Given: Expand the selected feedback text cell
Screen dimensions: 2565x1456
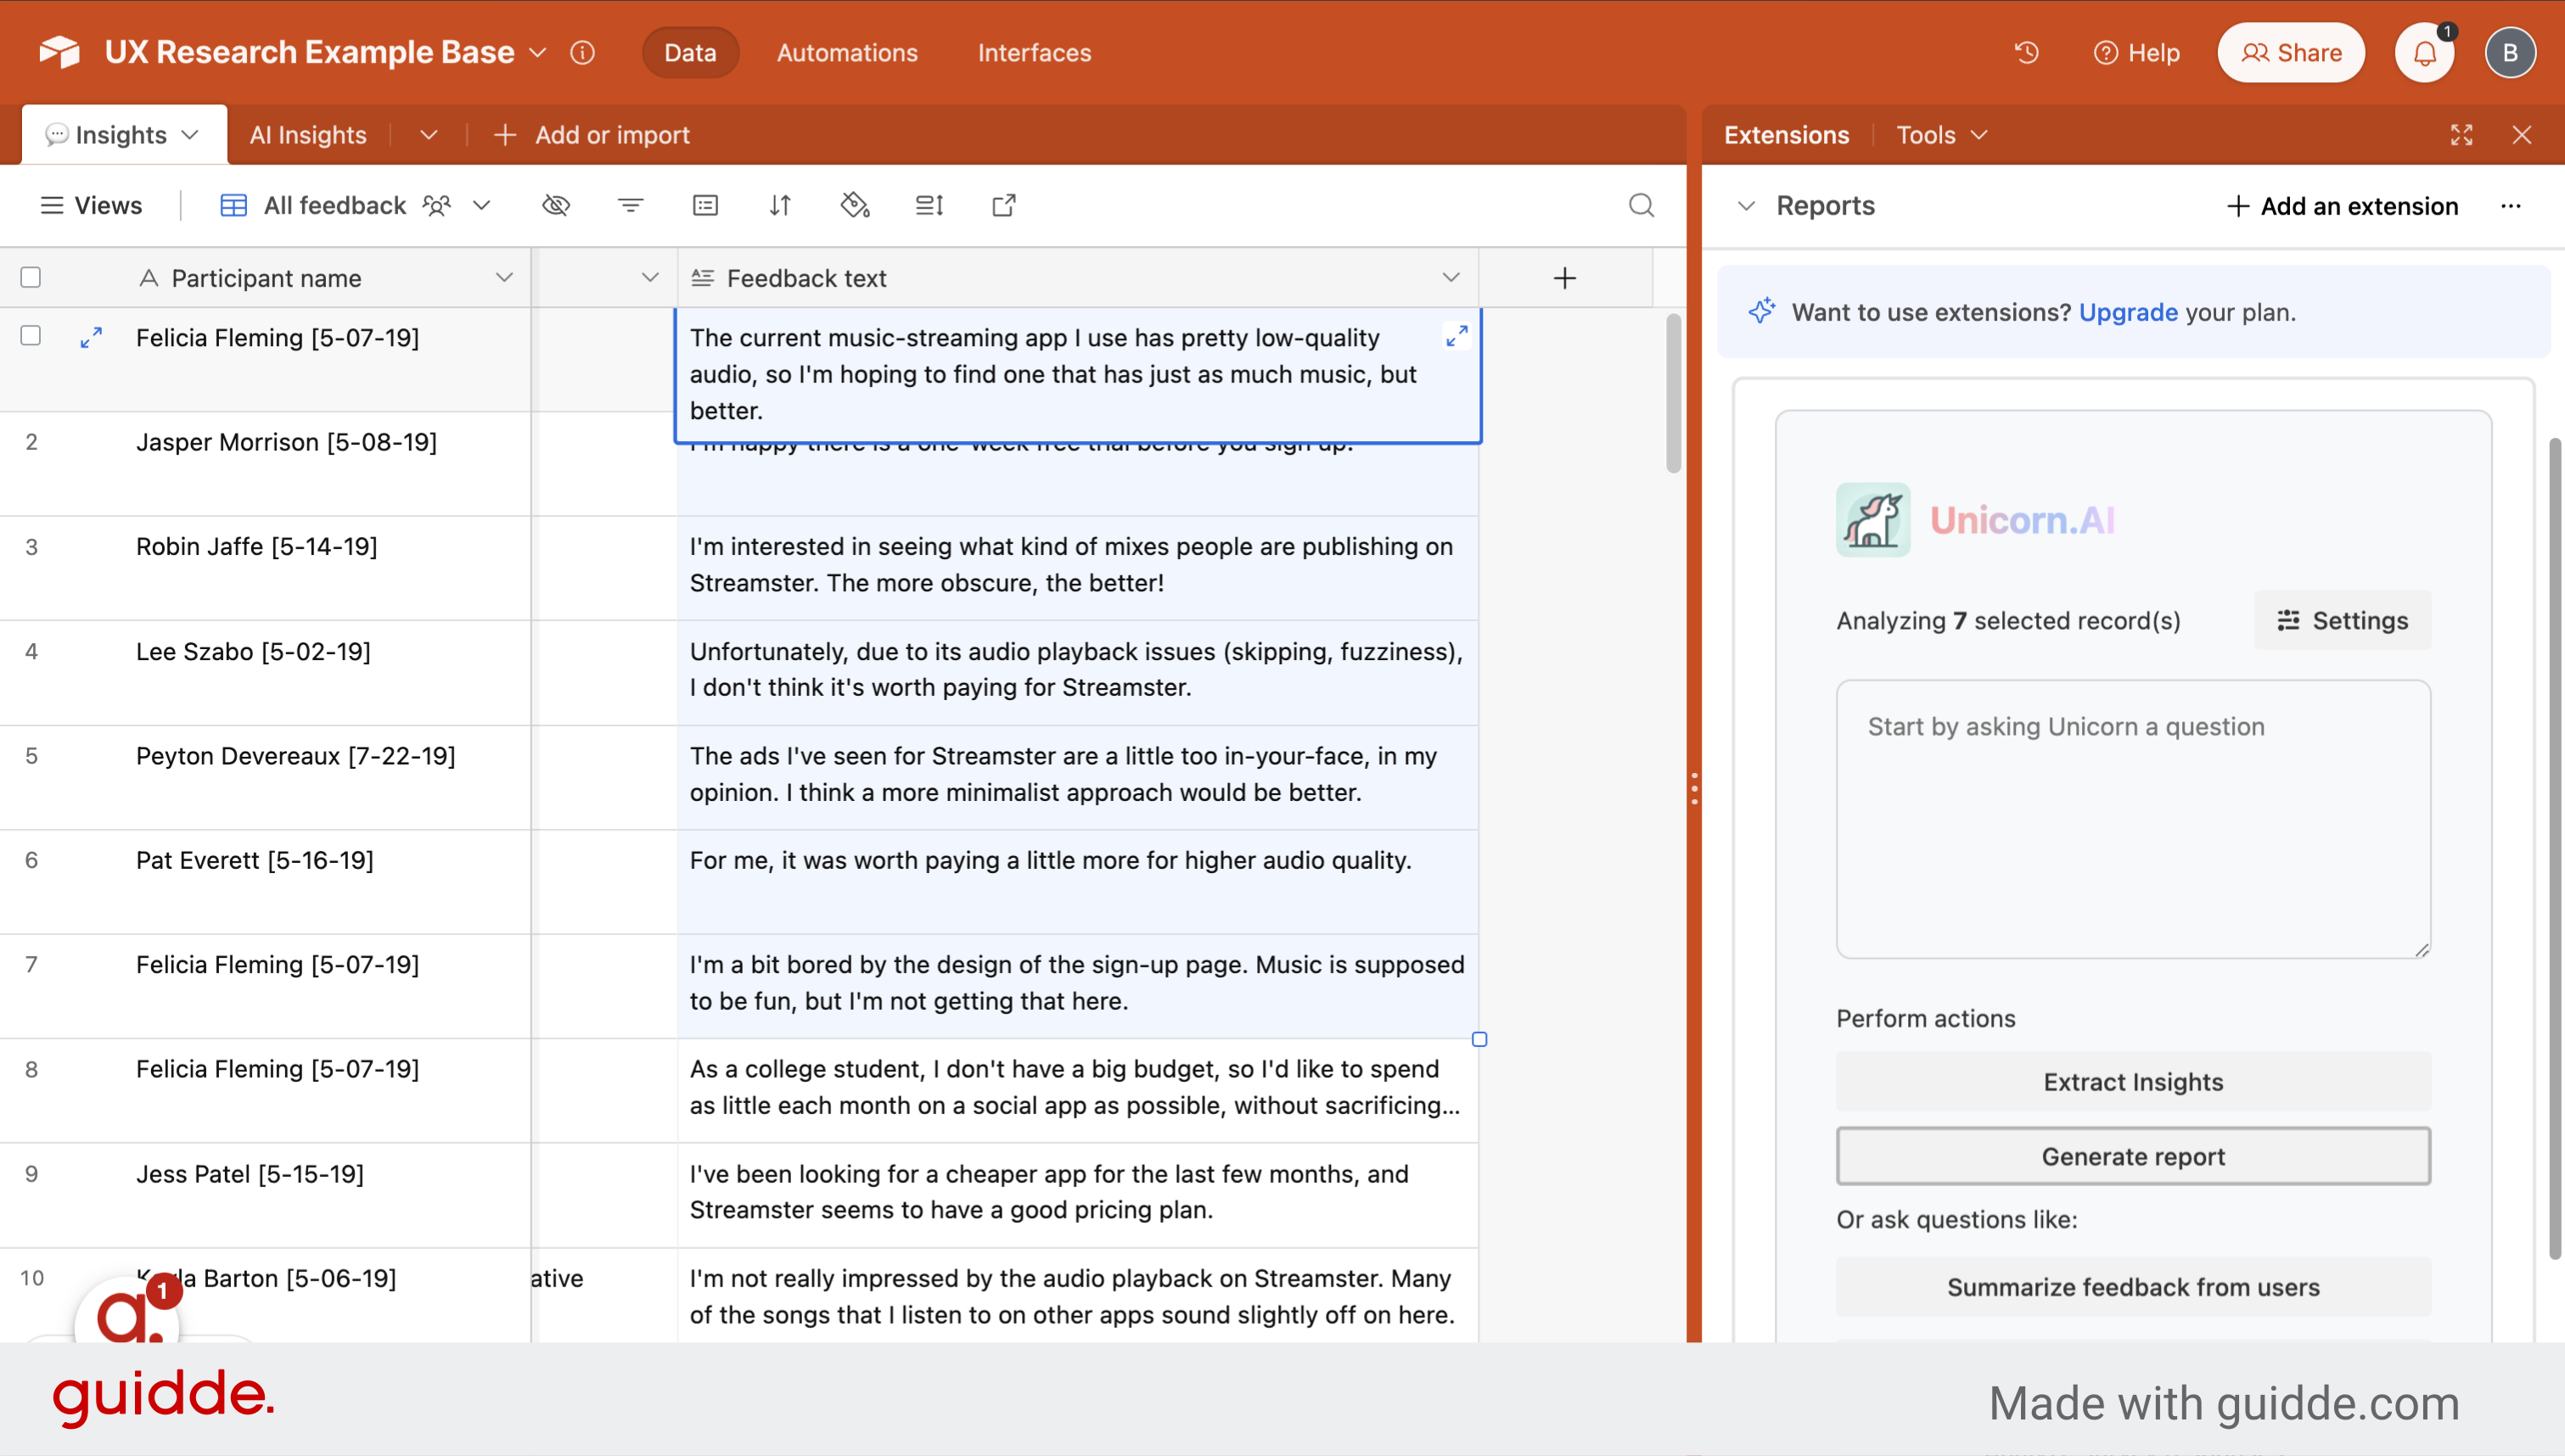Looking at the screenshot, I should pos(1457,336).
